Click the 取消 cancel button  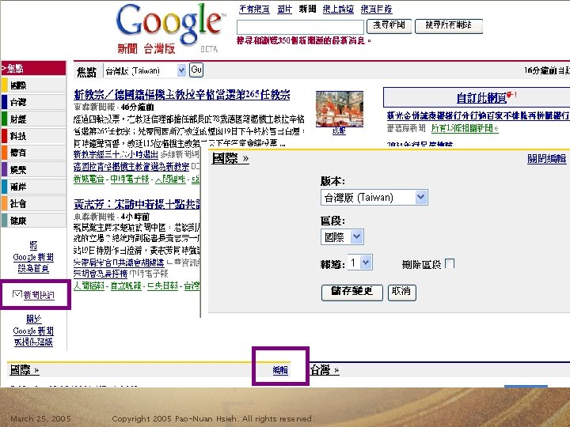click(x=401, y=293)
